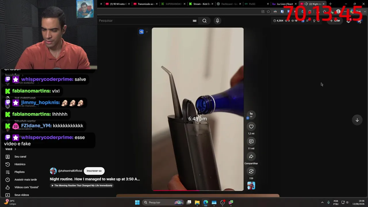Mute the Night routine tab audio
Viewport: 368px width, 207px height.
(x=306, y=4)
